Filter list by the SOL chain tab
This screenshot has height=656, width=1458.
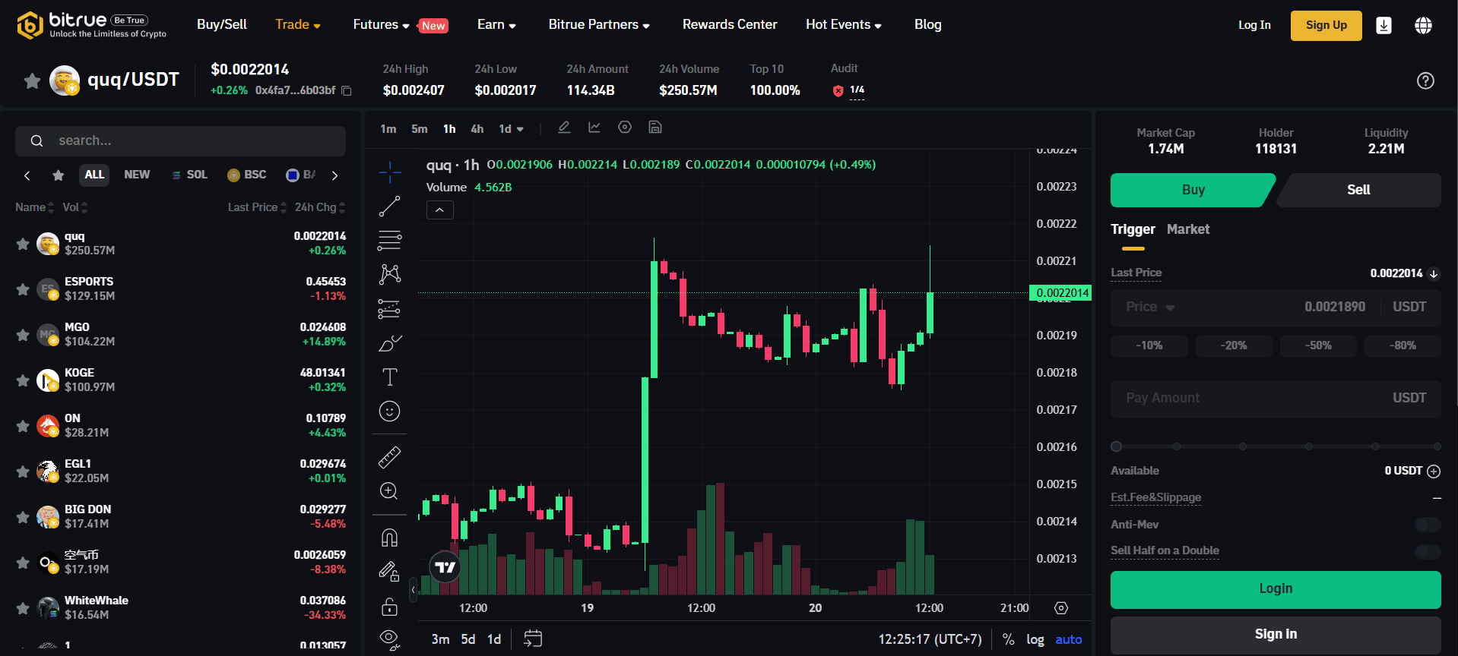click(190, 175)
